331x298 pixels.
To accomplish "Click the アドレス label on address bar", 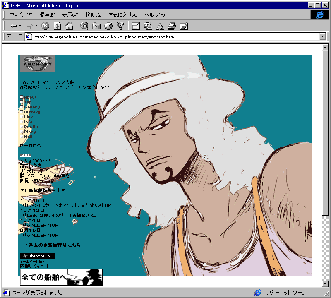I will tap(14, 36).
